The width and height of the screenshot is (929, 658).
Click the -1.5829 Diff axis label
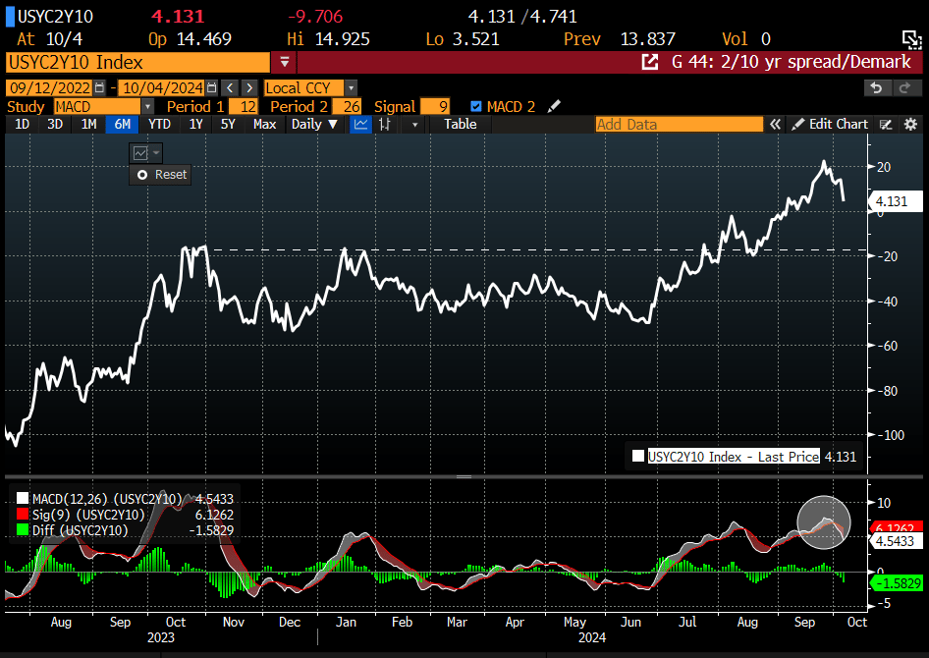click(x=897, y=583)
